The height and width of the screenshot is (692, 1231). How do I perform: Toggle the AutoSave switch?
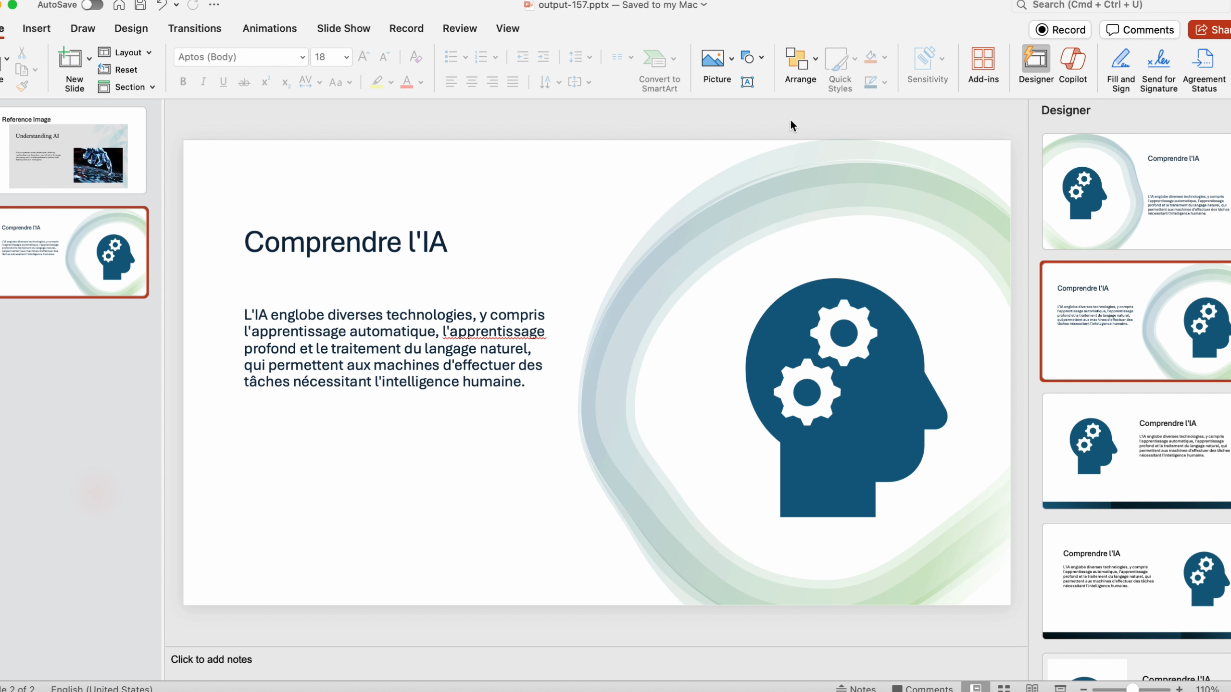(92, 5)
